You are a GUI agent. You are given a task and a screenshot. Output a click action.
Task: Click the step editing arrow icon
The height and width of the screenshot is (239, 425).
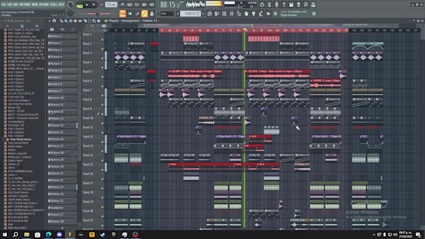[130, 14]
